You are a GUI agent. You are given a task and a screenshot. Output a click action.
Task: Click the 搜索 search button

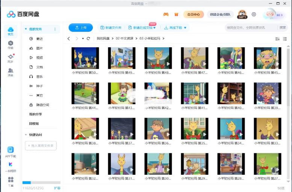[x=283, y=27]
